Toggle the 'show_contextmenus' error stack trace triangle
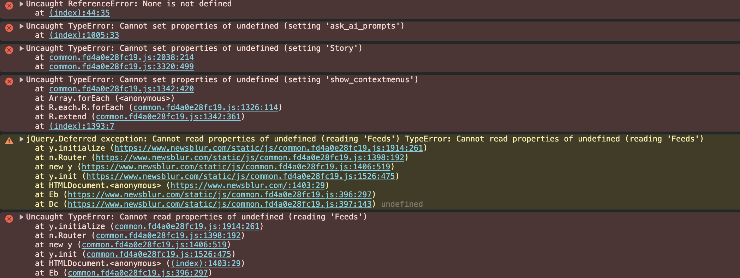This screenshot has height=278, width=740. (x=22, y=80)
